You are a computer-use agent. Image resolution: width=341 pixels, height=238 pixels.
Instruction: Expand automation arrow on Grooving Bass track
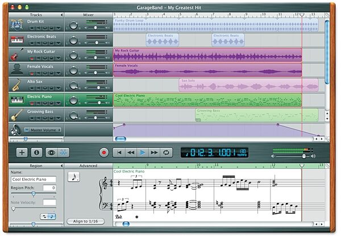pyautogui.click(x=59, y=118)
